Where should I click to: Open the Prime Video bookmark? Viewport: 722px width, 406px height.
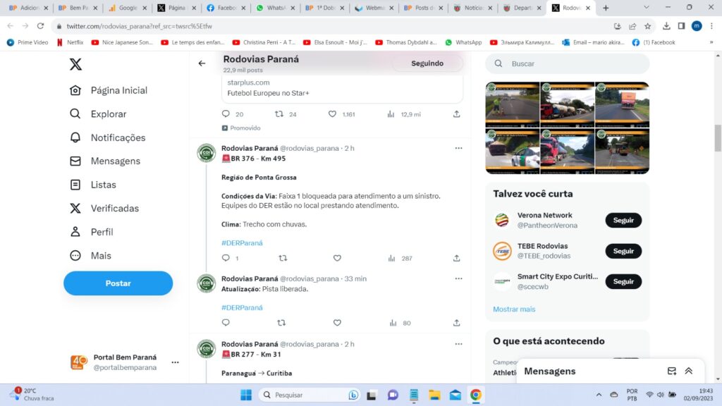[x=27, y=42]
